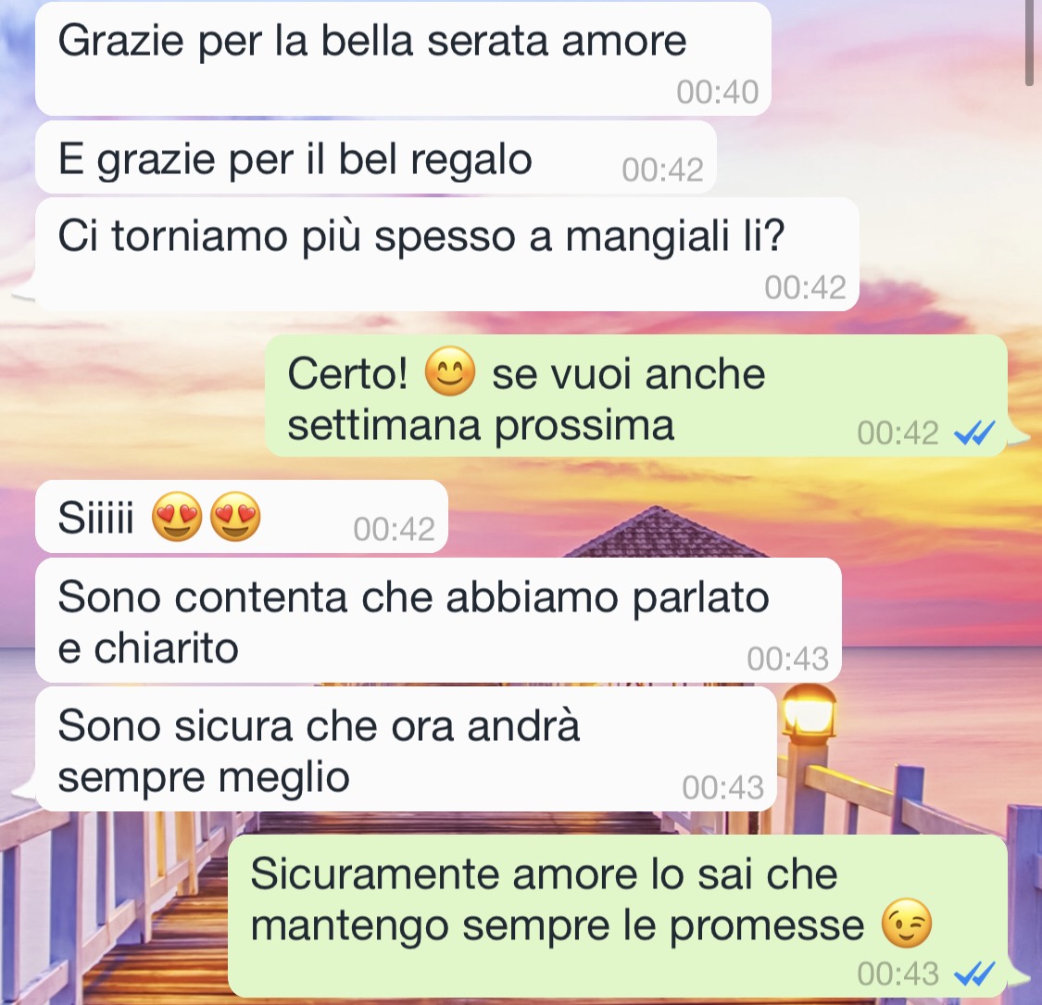Select the 'E grazie per il bel regalo' bubble
Image resolution: width=1042 pixels, height=1005 pixels.
(375, 157)
